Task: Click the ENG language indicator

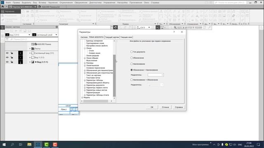Action: 240,144
